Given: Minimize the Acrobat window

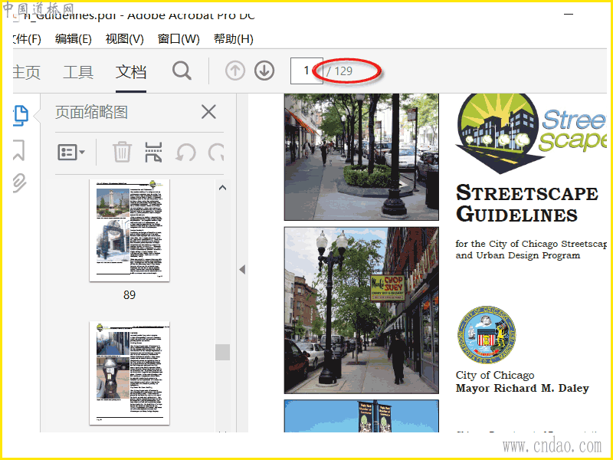Looking at the screenshot, I should pyautogui.click(x=569, y=14).
